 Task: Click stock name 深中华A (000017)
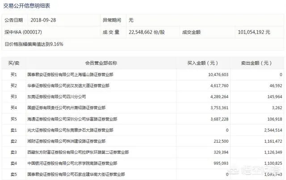pyautogui.click(x=23, y=32)
